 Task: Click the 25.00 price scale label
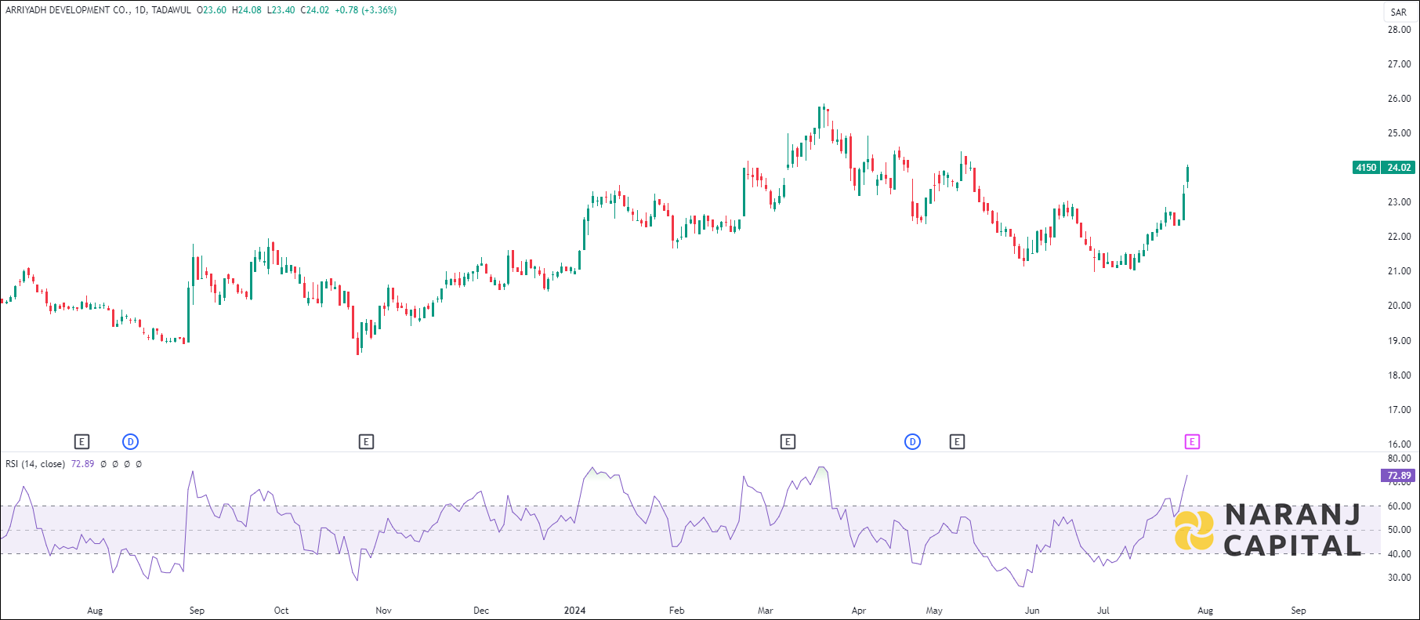1399,133
